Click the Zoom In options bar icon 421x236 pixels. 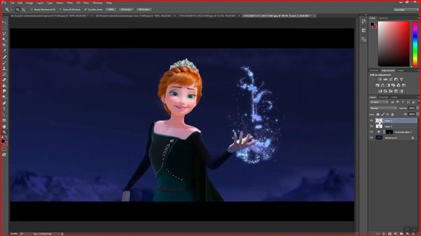(x=18, y=10)
